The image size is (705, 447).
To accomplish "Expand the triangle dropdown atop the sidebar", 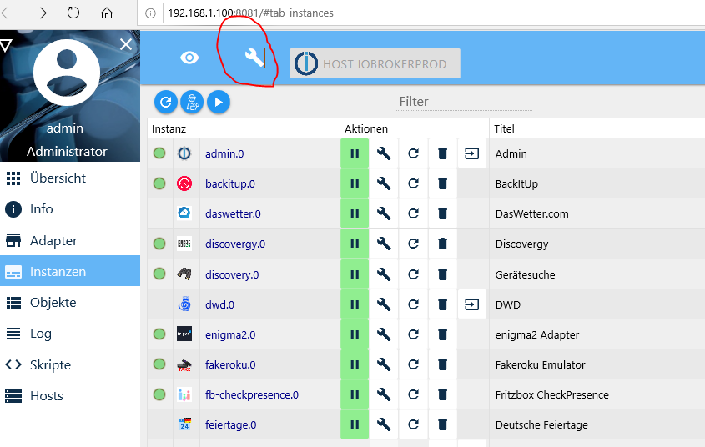I will [x=6, y=45].
